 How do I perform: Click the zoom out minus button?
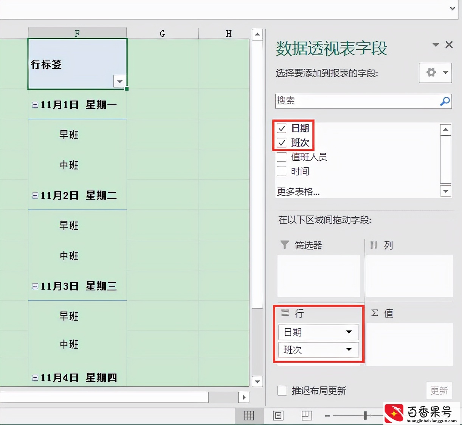point(327,416)
